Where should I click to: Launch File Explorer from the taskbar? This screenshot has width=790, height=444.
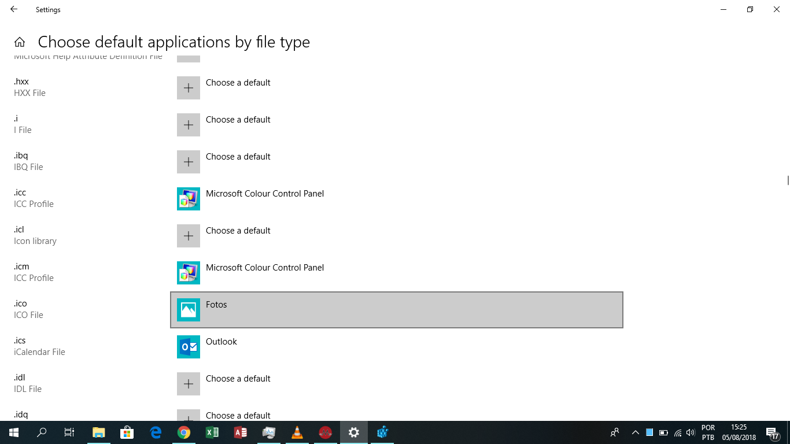coord(99,432)
